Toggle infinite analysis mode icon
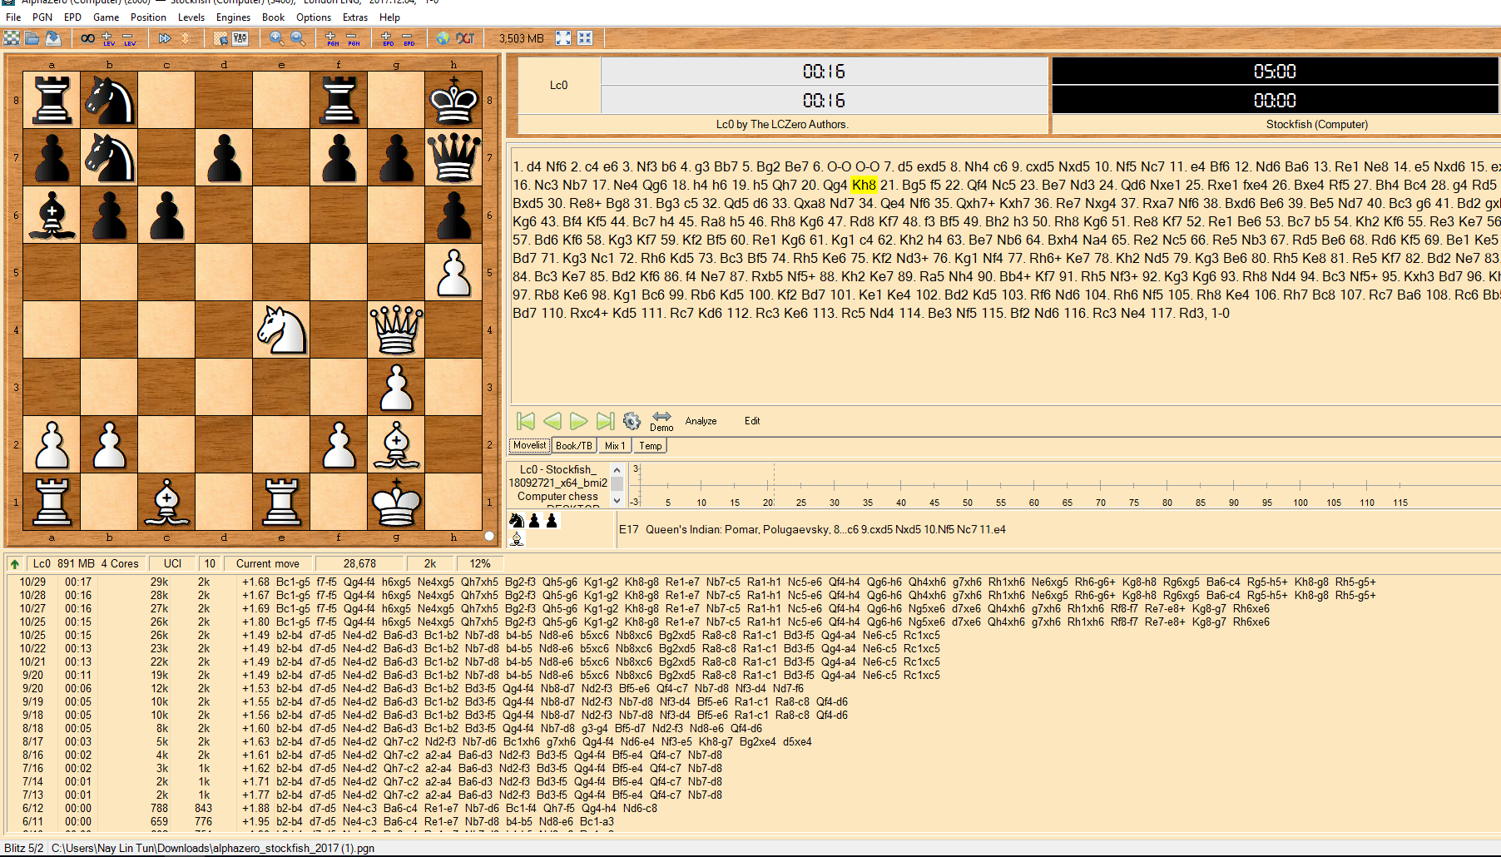 (87, 38)
